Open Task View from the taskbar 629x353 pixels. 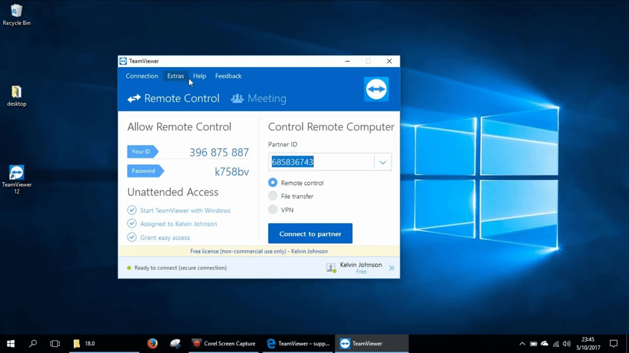[55, 344]
